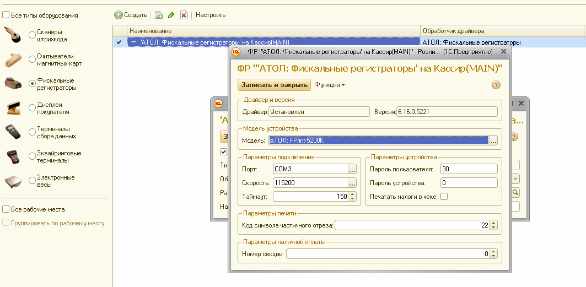Image resolution: width=586 pixels, height=287 pixels.
Task: Click the acquiring terminal device icon
Action: 13,157
